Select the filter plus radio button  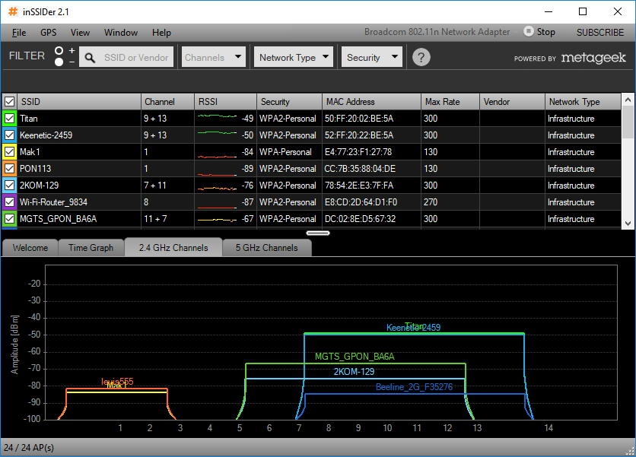click(x=59, y=51)
